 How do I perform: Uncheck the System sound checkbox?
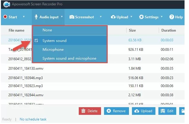tap(36, 40)
